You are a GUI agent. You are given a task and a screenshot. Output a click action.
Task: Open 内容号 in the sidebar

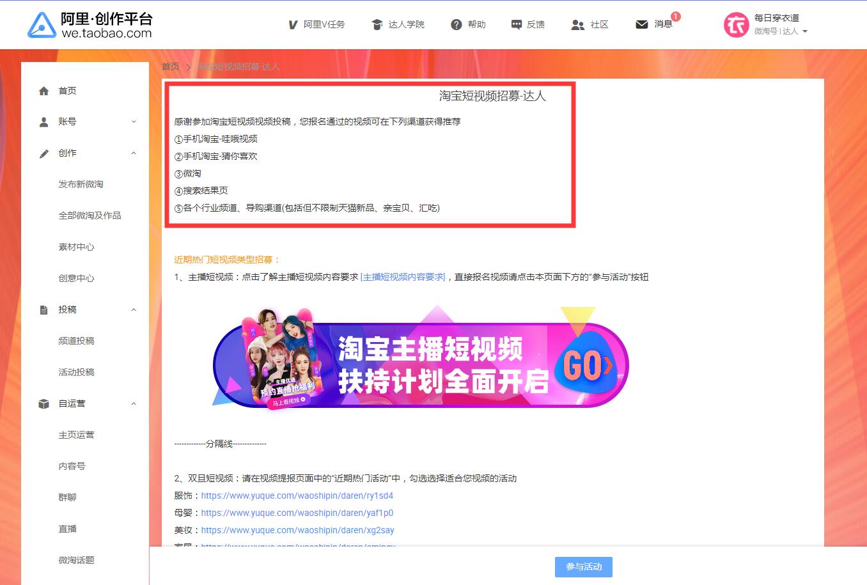coord(72,466)
